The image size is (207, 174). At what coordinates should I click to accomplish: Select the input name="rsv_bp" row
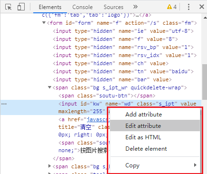[x=123, y=47]
